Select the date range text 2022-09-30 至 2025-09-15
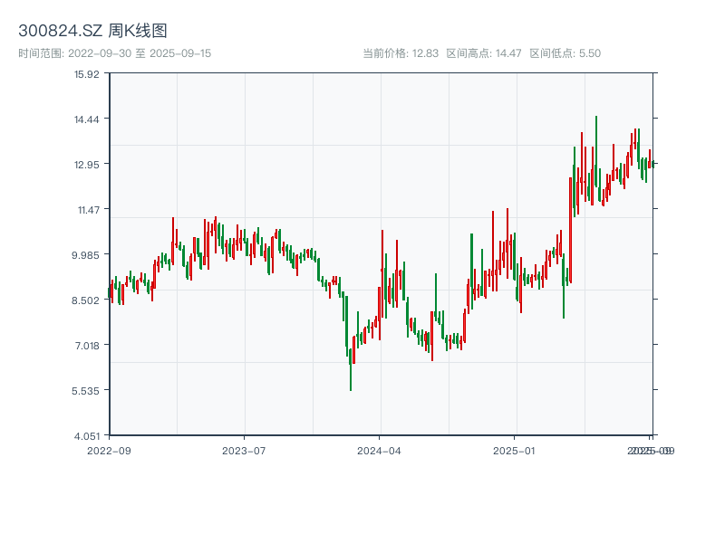This screenshot has width=725, height=543. pyautogui.click(x=140, y=53)
